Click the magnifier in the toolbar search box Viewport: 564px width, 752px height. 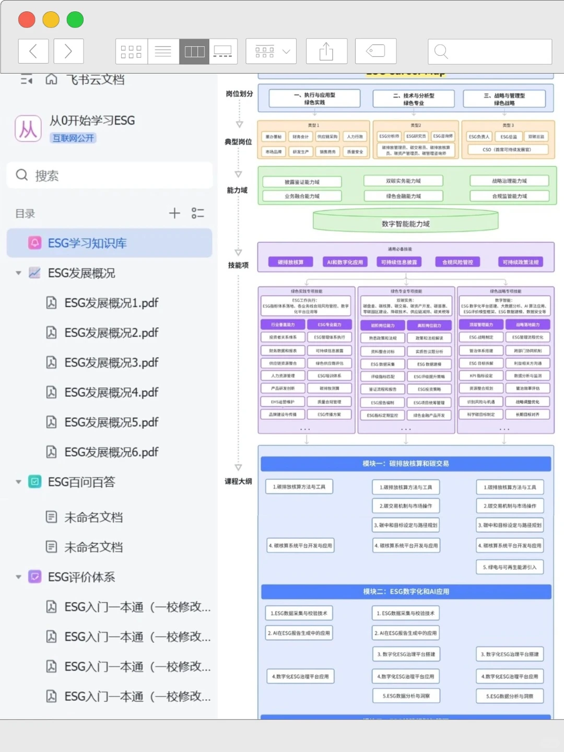[441, 52]
